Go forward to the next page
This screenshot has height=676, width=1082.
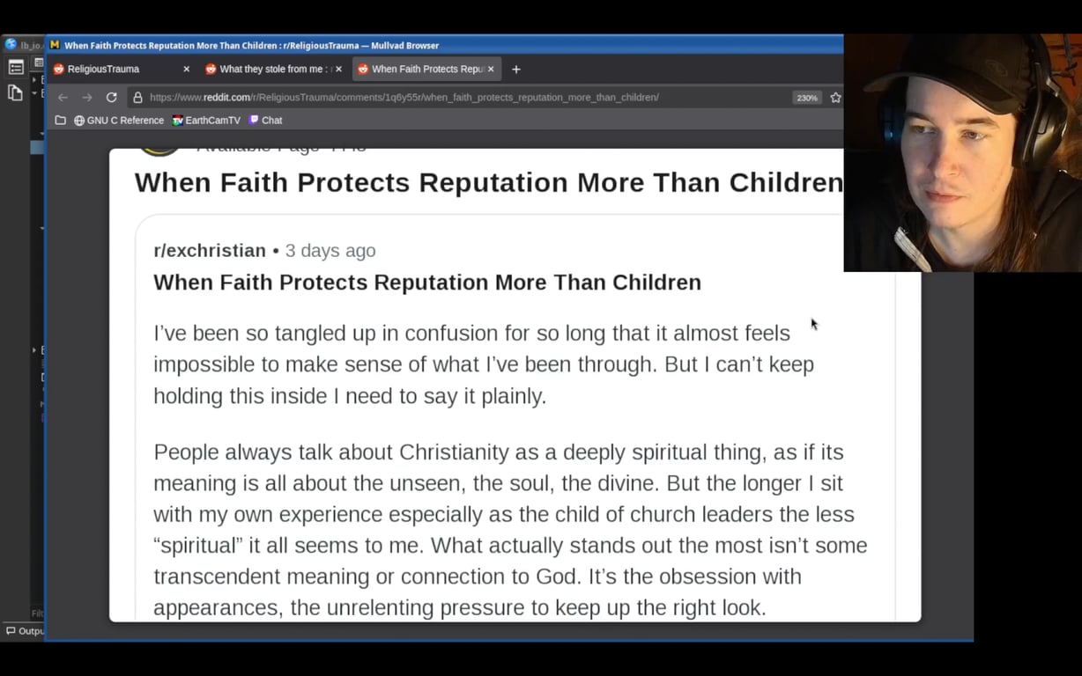(x=86, y=97)
